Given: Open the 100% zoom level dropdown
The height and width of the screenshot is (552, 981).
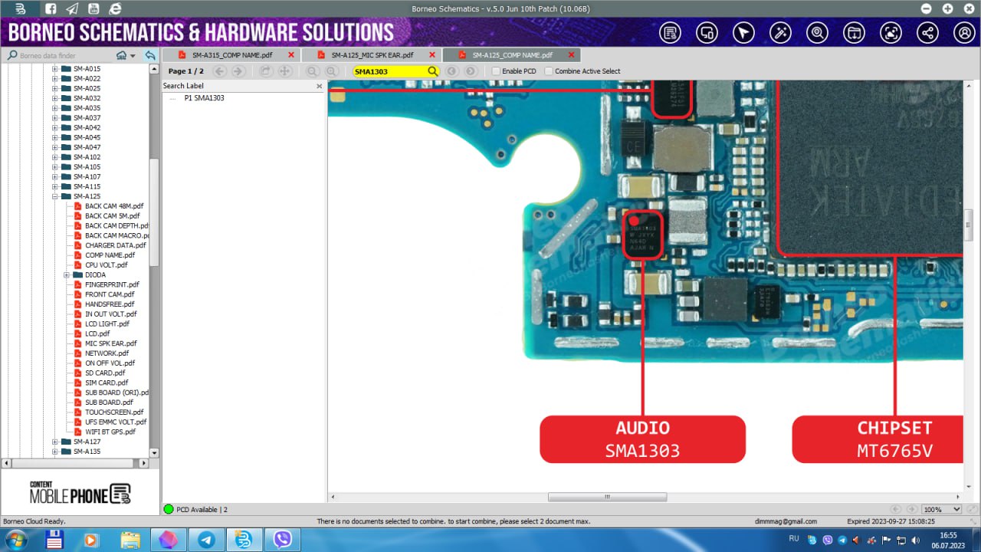Looking at the screenshot, I should 941,509.
